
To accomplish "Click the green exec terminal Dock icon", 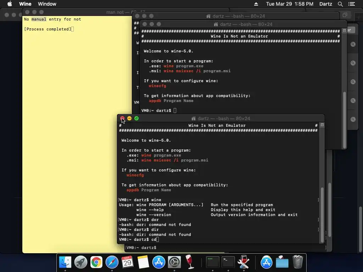I will point(213,262).
